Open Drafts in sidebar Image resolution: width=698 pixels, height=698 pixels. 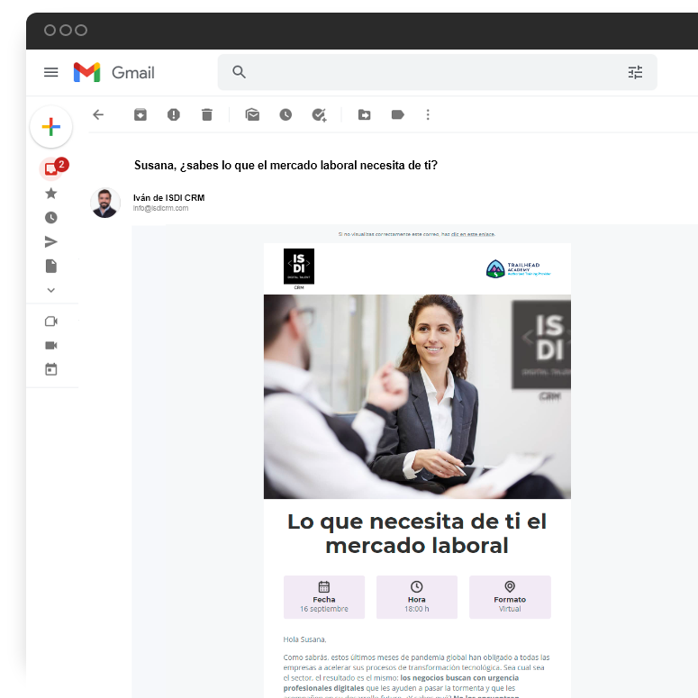pos(51,267)
